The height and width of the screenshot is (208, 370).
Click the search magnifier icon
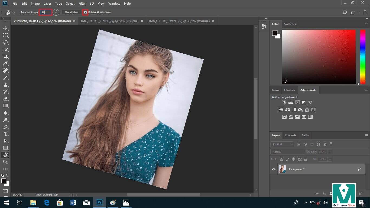click(345, 12)
